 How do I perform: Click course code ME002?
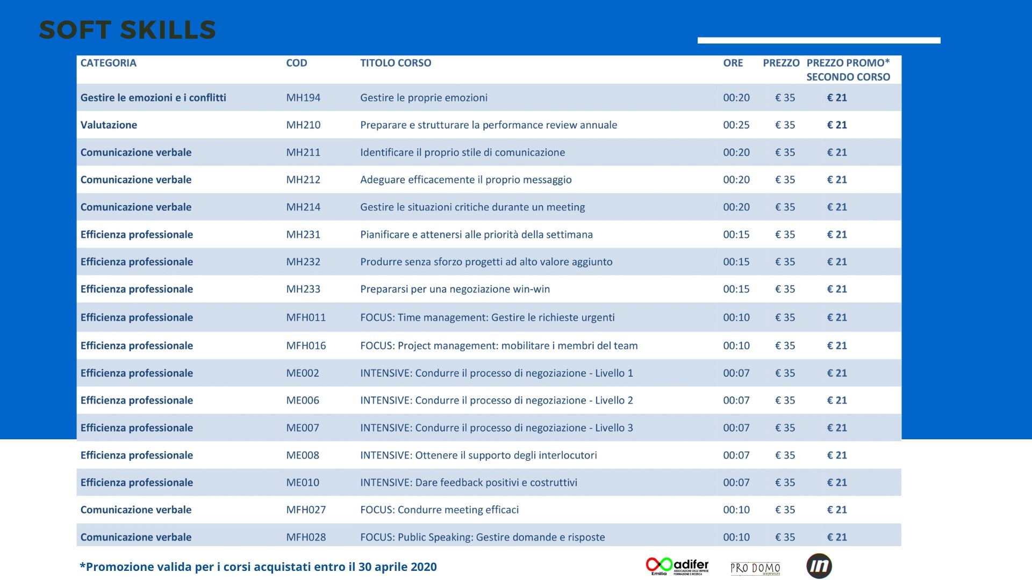point(303,373)
